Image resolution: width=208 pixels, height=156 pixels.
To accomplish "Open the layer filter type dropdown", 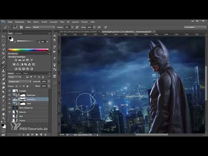I will pyautogui.click(x=15, y=77).
